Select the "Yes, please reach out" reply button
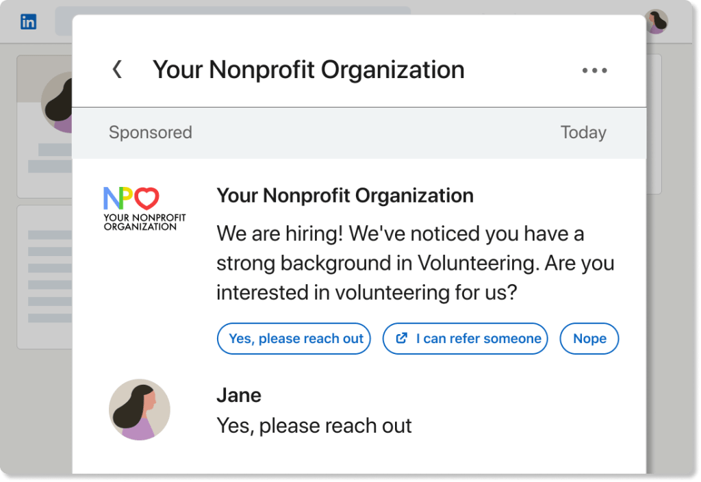 click(x=294, y=338)
